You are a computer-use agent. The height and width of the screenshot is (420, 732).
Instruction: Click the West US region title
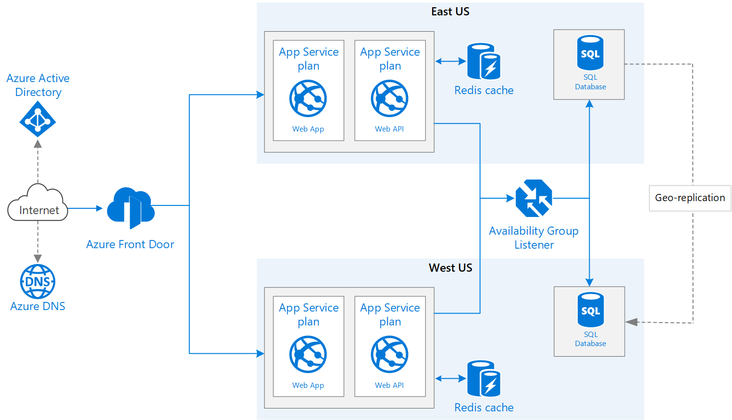450,268
